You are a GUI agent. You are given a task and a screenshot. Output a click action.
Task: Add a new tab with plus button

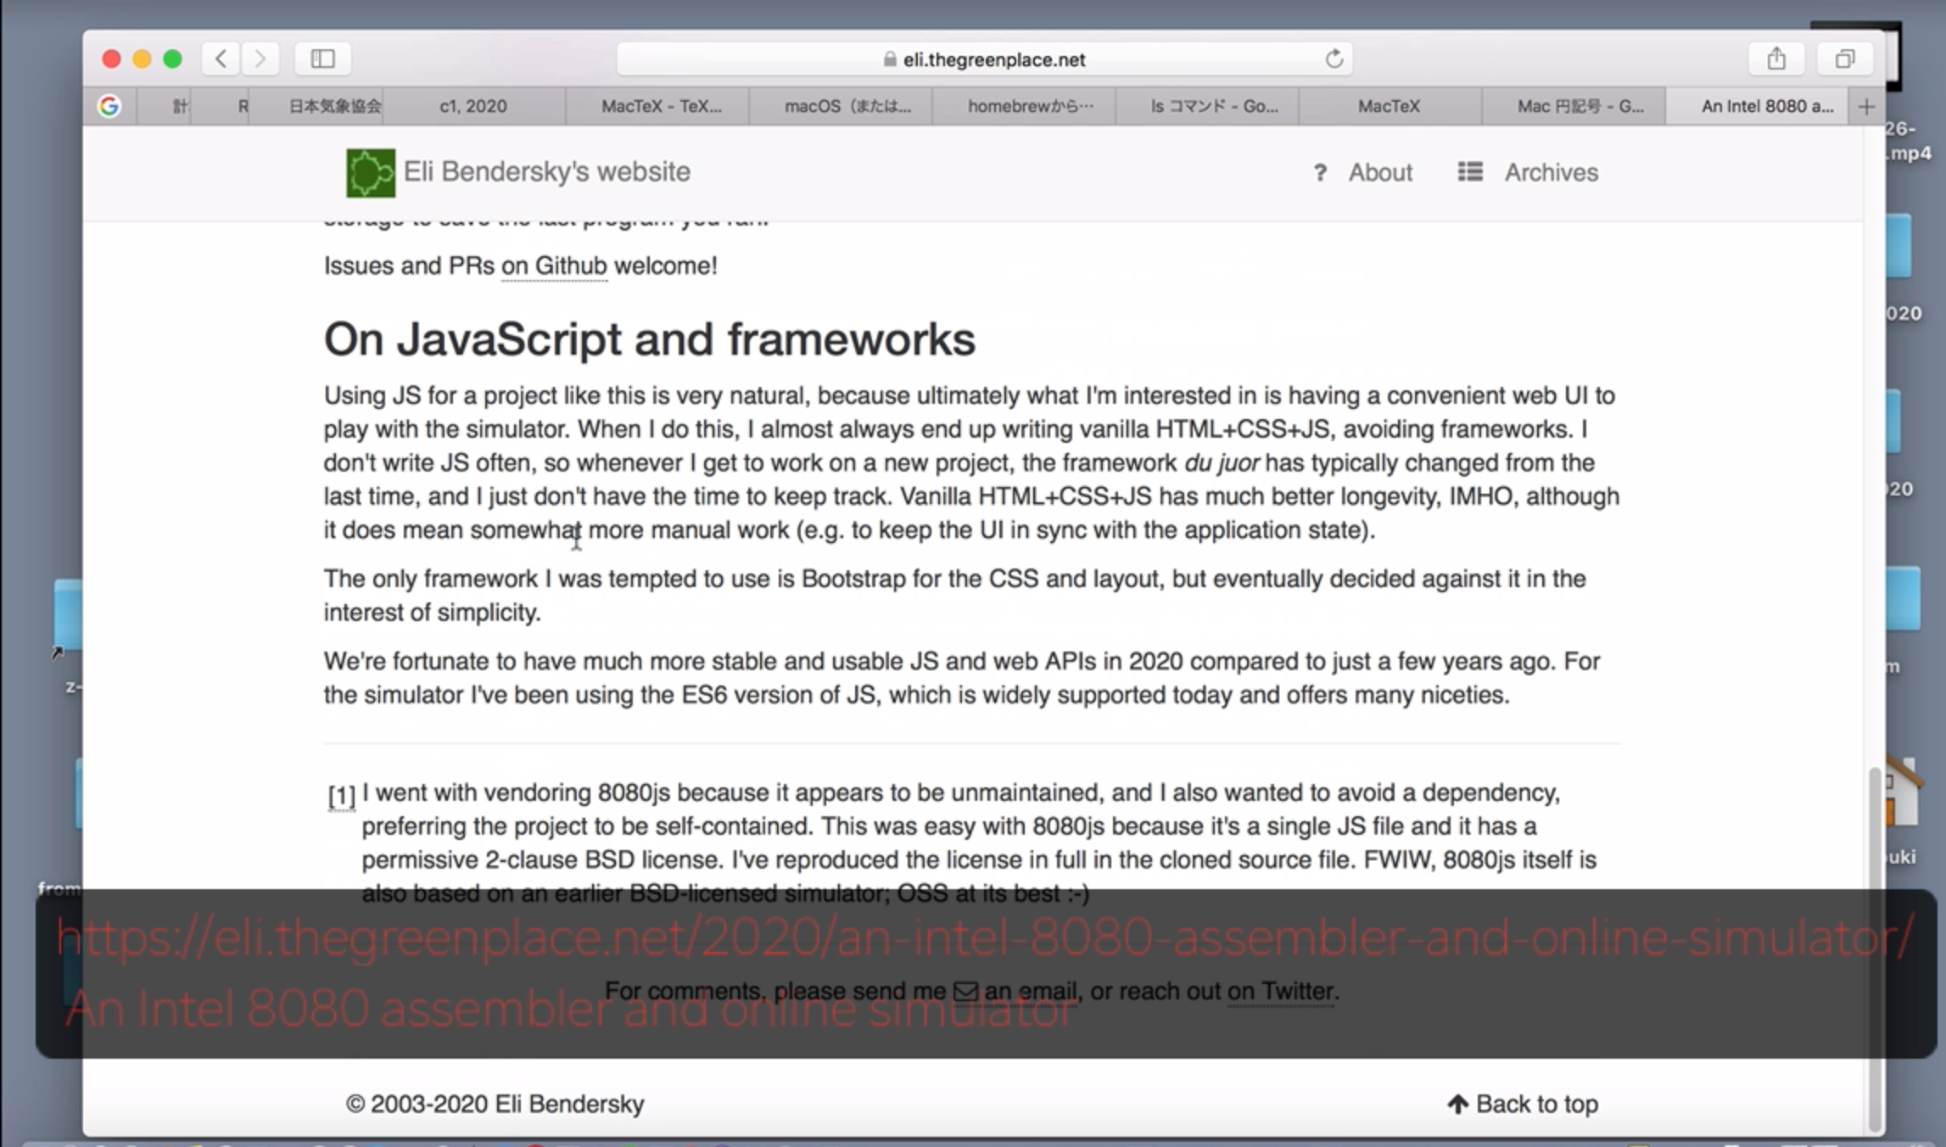coord(1866,106)
